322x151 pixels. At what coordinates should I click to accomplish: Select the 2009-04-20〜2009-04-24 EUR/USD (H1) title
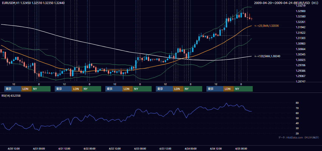[x=287, y=3]
